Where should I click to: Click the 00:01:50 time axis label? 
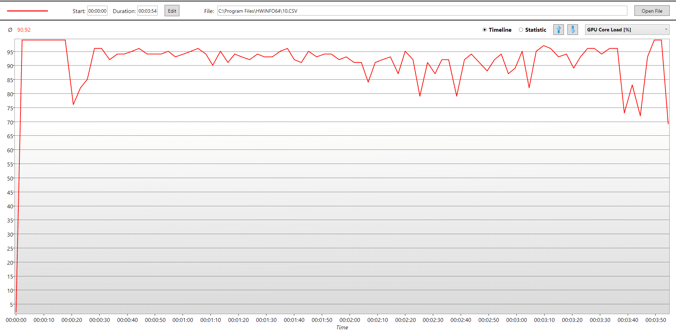[322, 320]
